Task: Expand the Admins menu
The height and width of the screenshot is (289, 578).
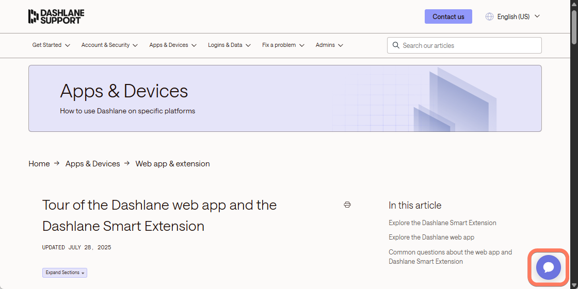Action: (x=329, y=45)
